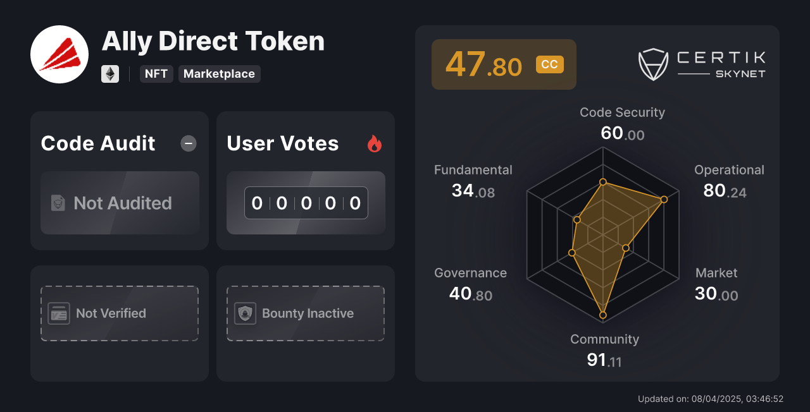Image resolution: width=810 pixels, height=412 pixels.
Task: Click the Ethereum chain icon
Action: point(110,74)
